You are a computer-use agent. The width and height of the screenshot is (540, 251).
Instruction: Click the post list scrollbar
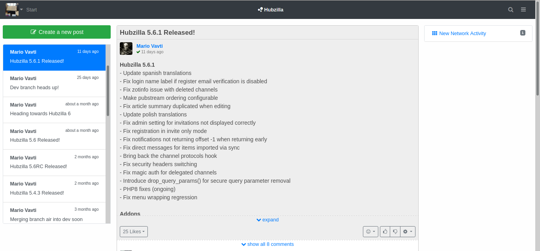[108, 91]
